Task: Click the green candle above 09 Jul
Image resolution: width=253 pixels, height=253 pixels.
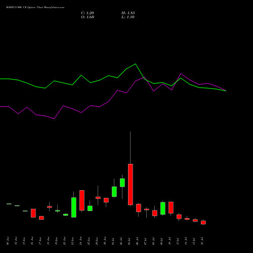Action: (x=163, y=208)
